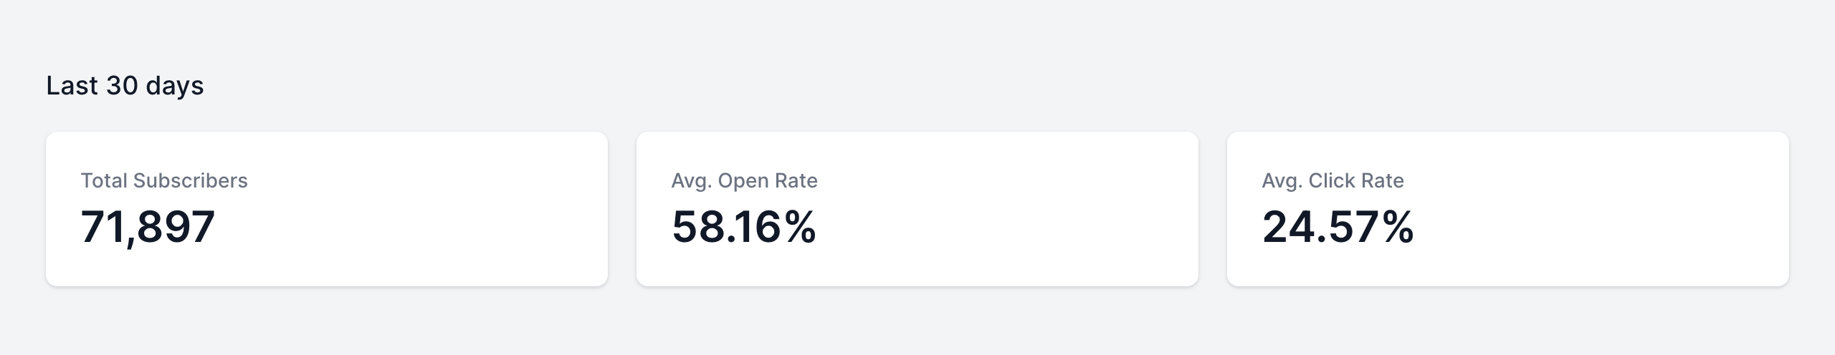Click the 24.57% click rate value
Viewport: 1835px width, 355px height.
[x=1338, y=227]
